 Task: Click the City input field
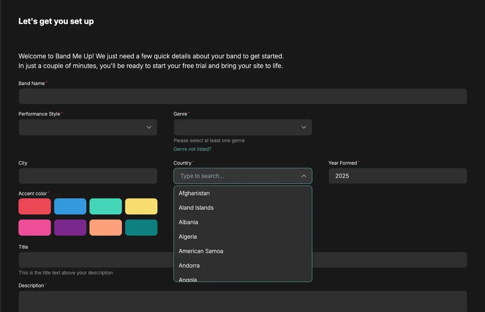tap(88, 176)
